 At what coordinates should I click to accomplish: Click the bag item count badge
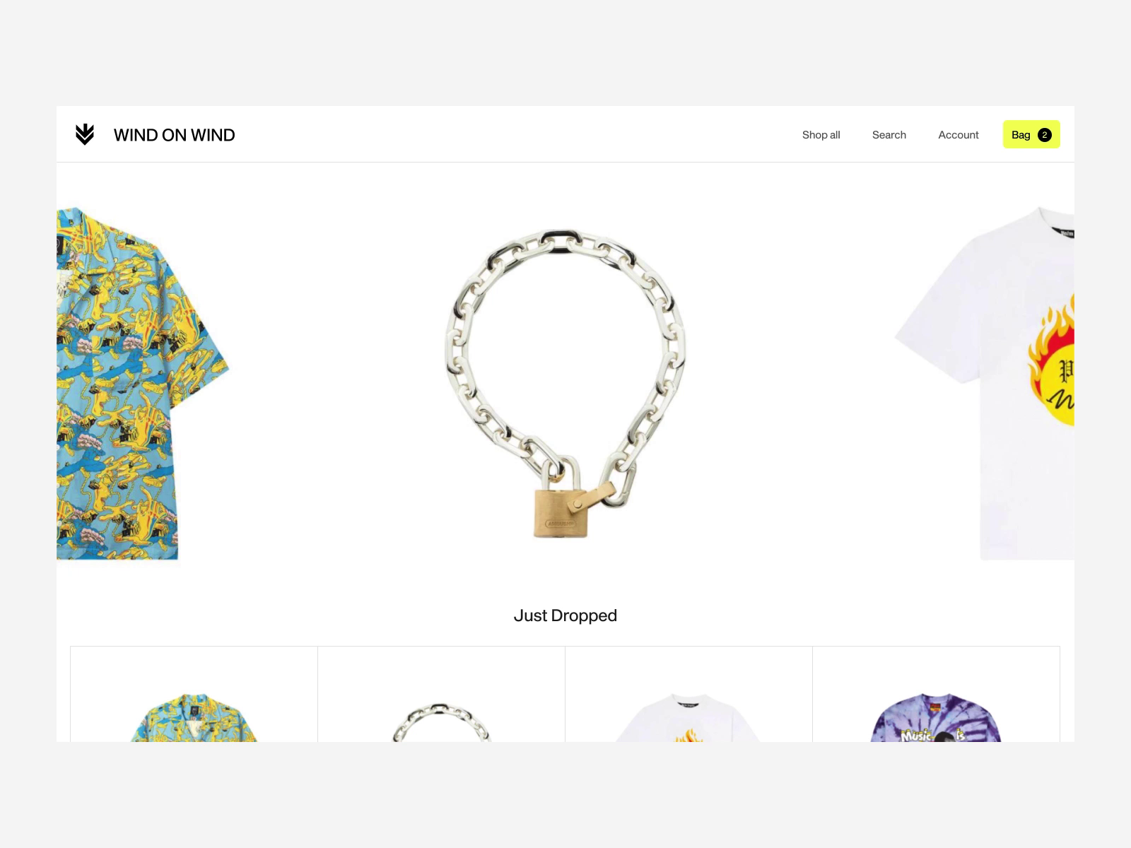(x=1044, y=135)
